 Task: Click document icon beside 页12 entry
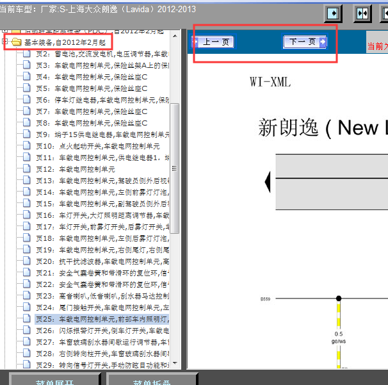27,168
